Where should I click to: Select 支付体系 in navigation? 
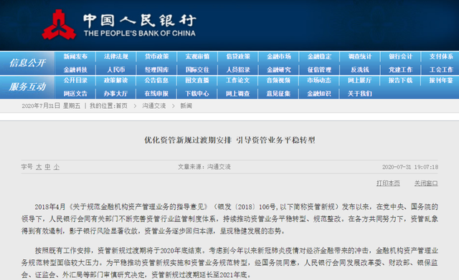point(441,57)
